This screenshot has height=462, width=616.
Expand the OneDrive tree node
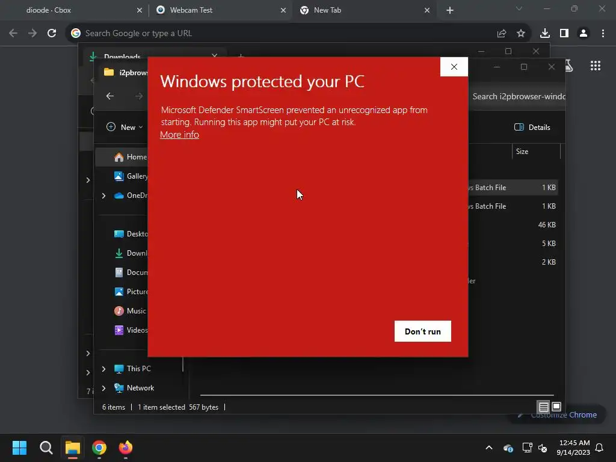(103, 196)
